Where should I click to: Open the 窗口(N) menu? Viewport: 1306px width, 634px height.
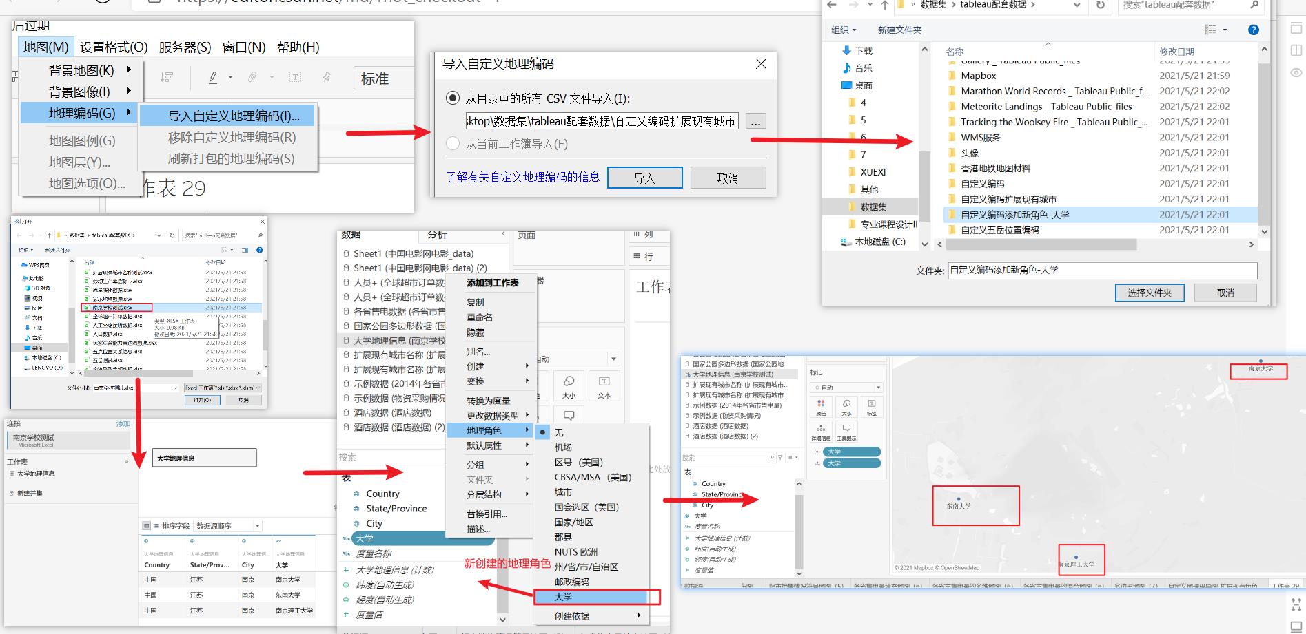(x=244, y=47)
